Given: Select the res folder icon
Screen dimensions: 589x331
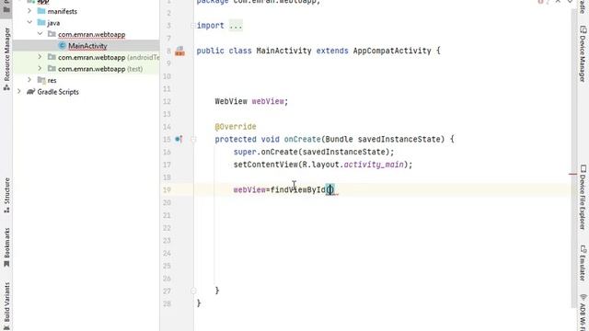Looking at the screenshot, I should click(41, 80).
